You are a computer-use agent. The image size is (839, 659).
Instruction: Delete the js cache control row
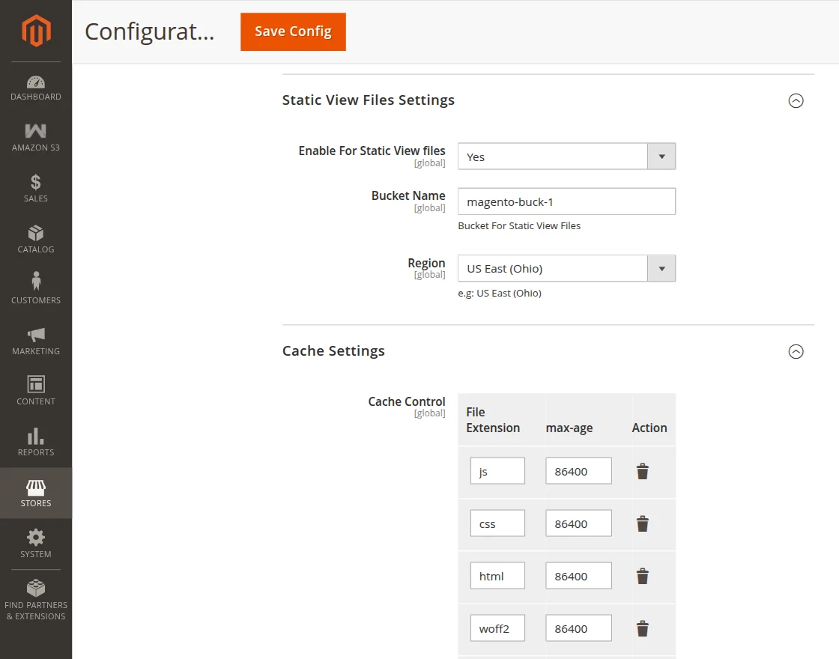pos(642,471)
